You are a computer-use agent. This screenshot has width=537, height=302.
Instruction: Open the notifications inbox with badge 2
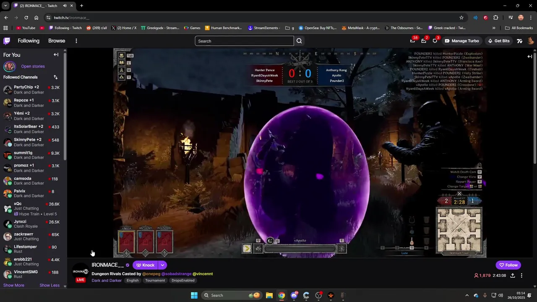pos(424,41)
